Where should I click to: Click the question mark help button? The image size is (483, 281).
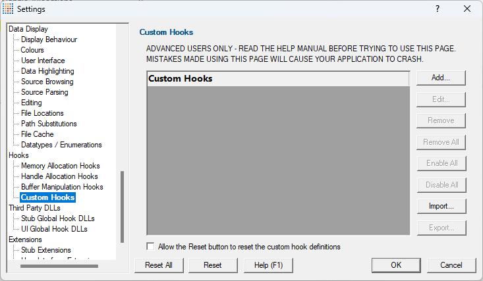click(x=438, y=9)
